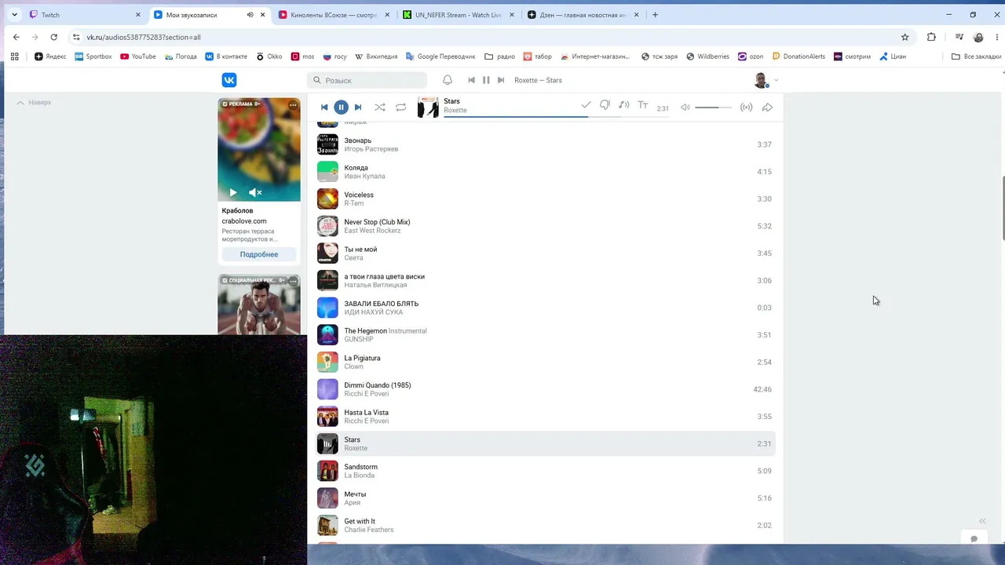Open browser extensions menu
The height and width of the screenshot is (565, 1005).
click(931, 37)
